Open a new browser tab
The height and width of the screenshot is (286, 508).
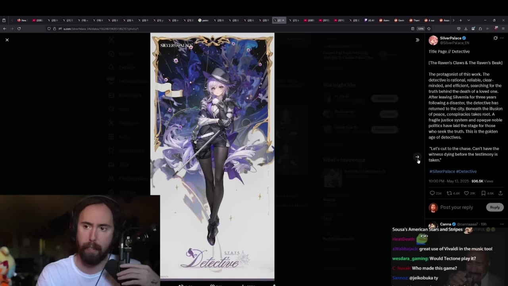click(x=461, y=20)
